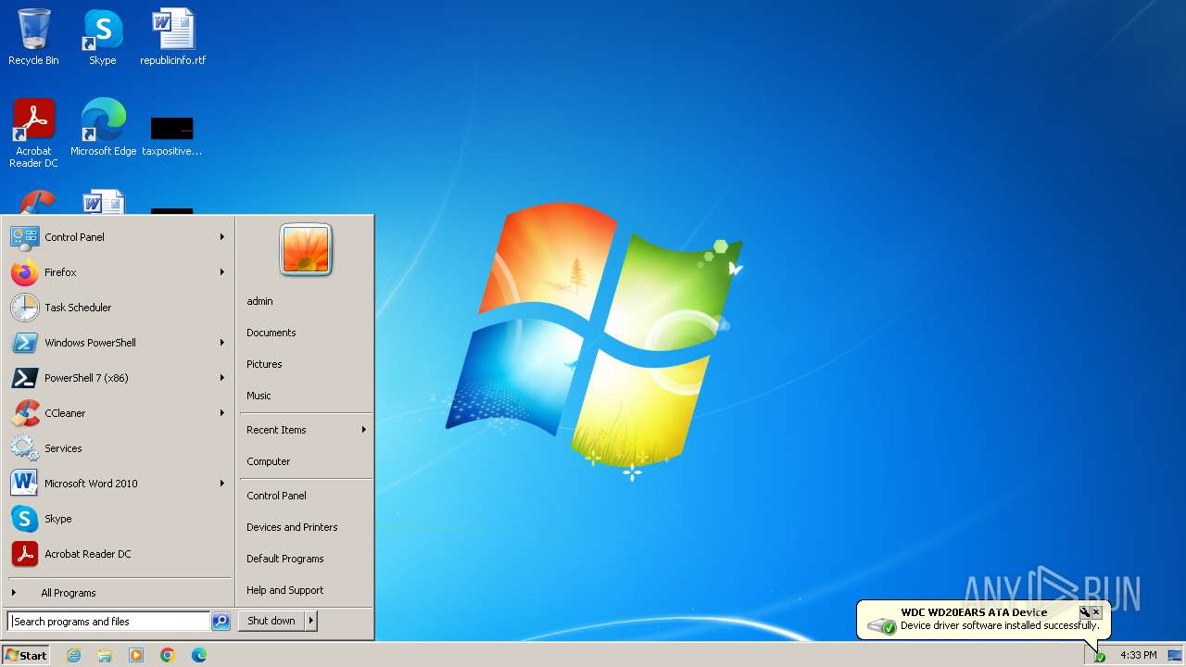Expand All Programs list

pos(119,593)
